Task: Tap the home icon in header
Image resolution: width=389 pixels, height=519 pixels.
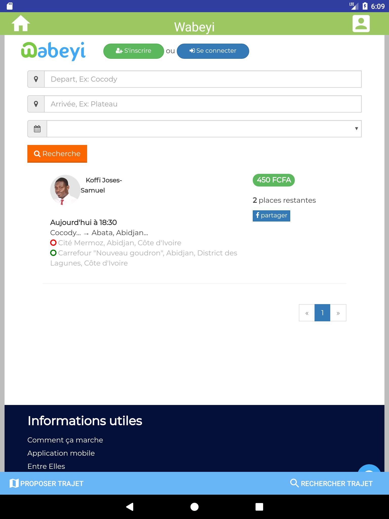Action: click(x=21, y=23)
